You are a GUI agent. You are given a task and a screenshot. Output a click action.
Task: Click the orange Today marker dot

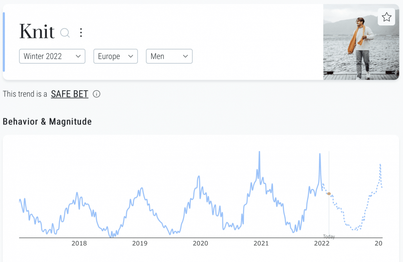tap(329, 194)
